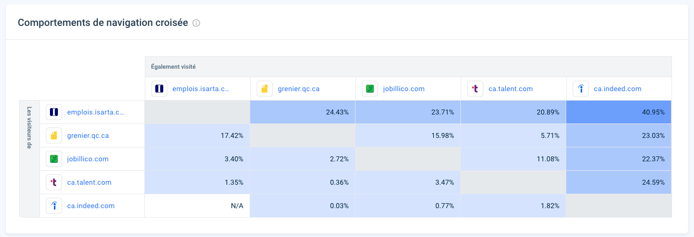694x237 pixels.
Task: Open the ca.indeed.com link in column header
Action: point(618,89)
